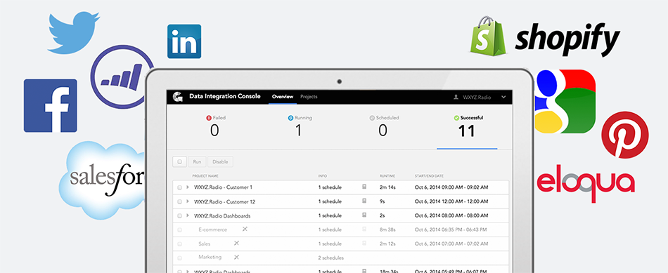Click the Google logo tile
The width and height of the screenshot is (668, 273).
pos(565,101)
